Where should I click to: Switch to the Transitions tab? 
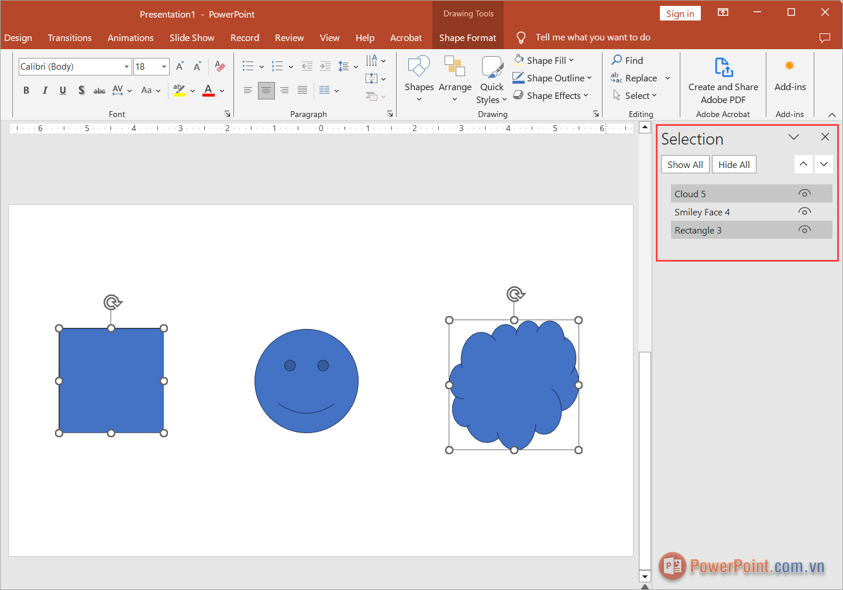pos(70,37)
